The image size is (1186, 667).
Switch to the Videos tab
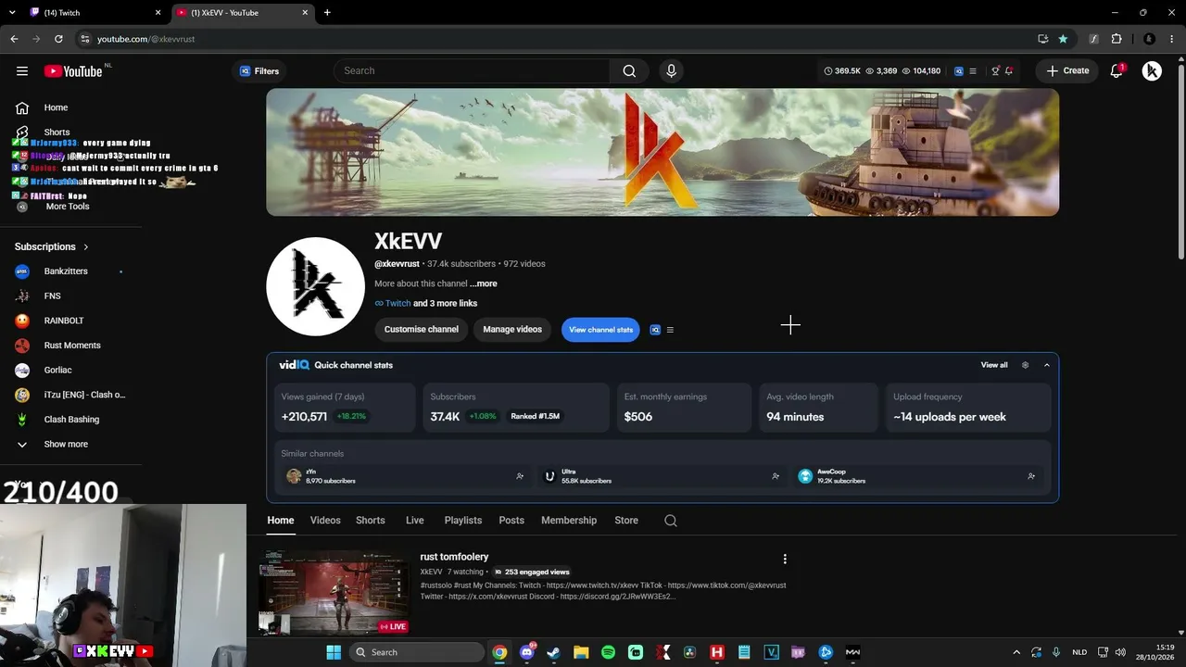tap(325, 521)
